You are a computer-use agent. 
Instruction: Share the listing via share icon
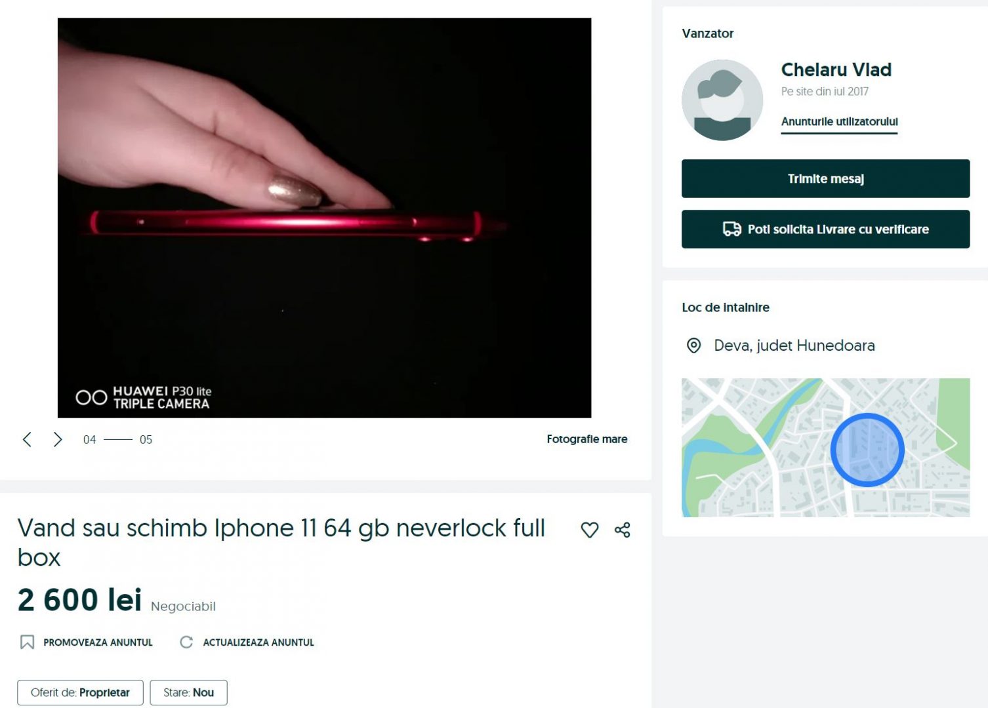[x=623, y=530]
